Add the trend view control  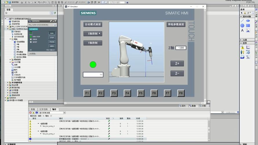click(x=248, y=47)
